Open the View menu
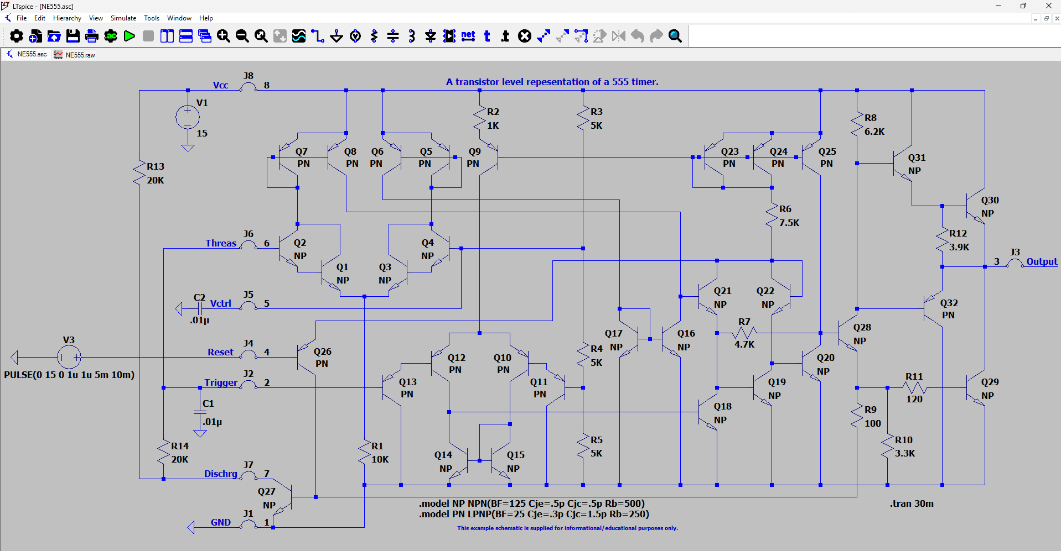The height and width of the screenshot is (551, 1061). 96,18
